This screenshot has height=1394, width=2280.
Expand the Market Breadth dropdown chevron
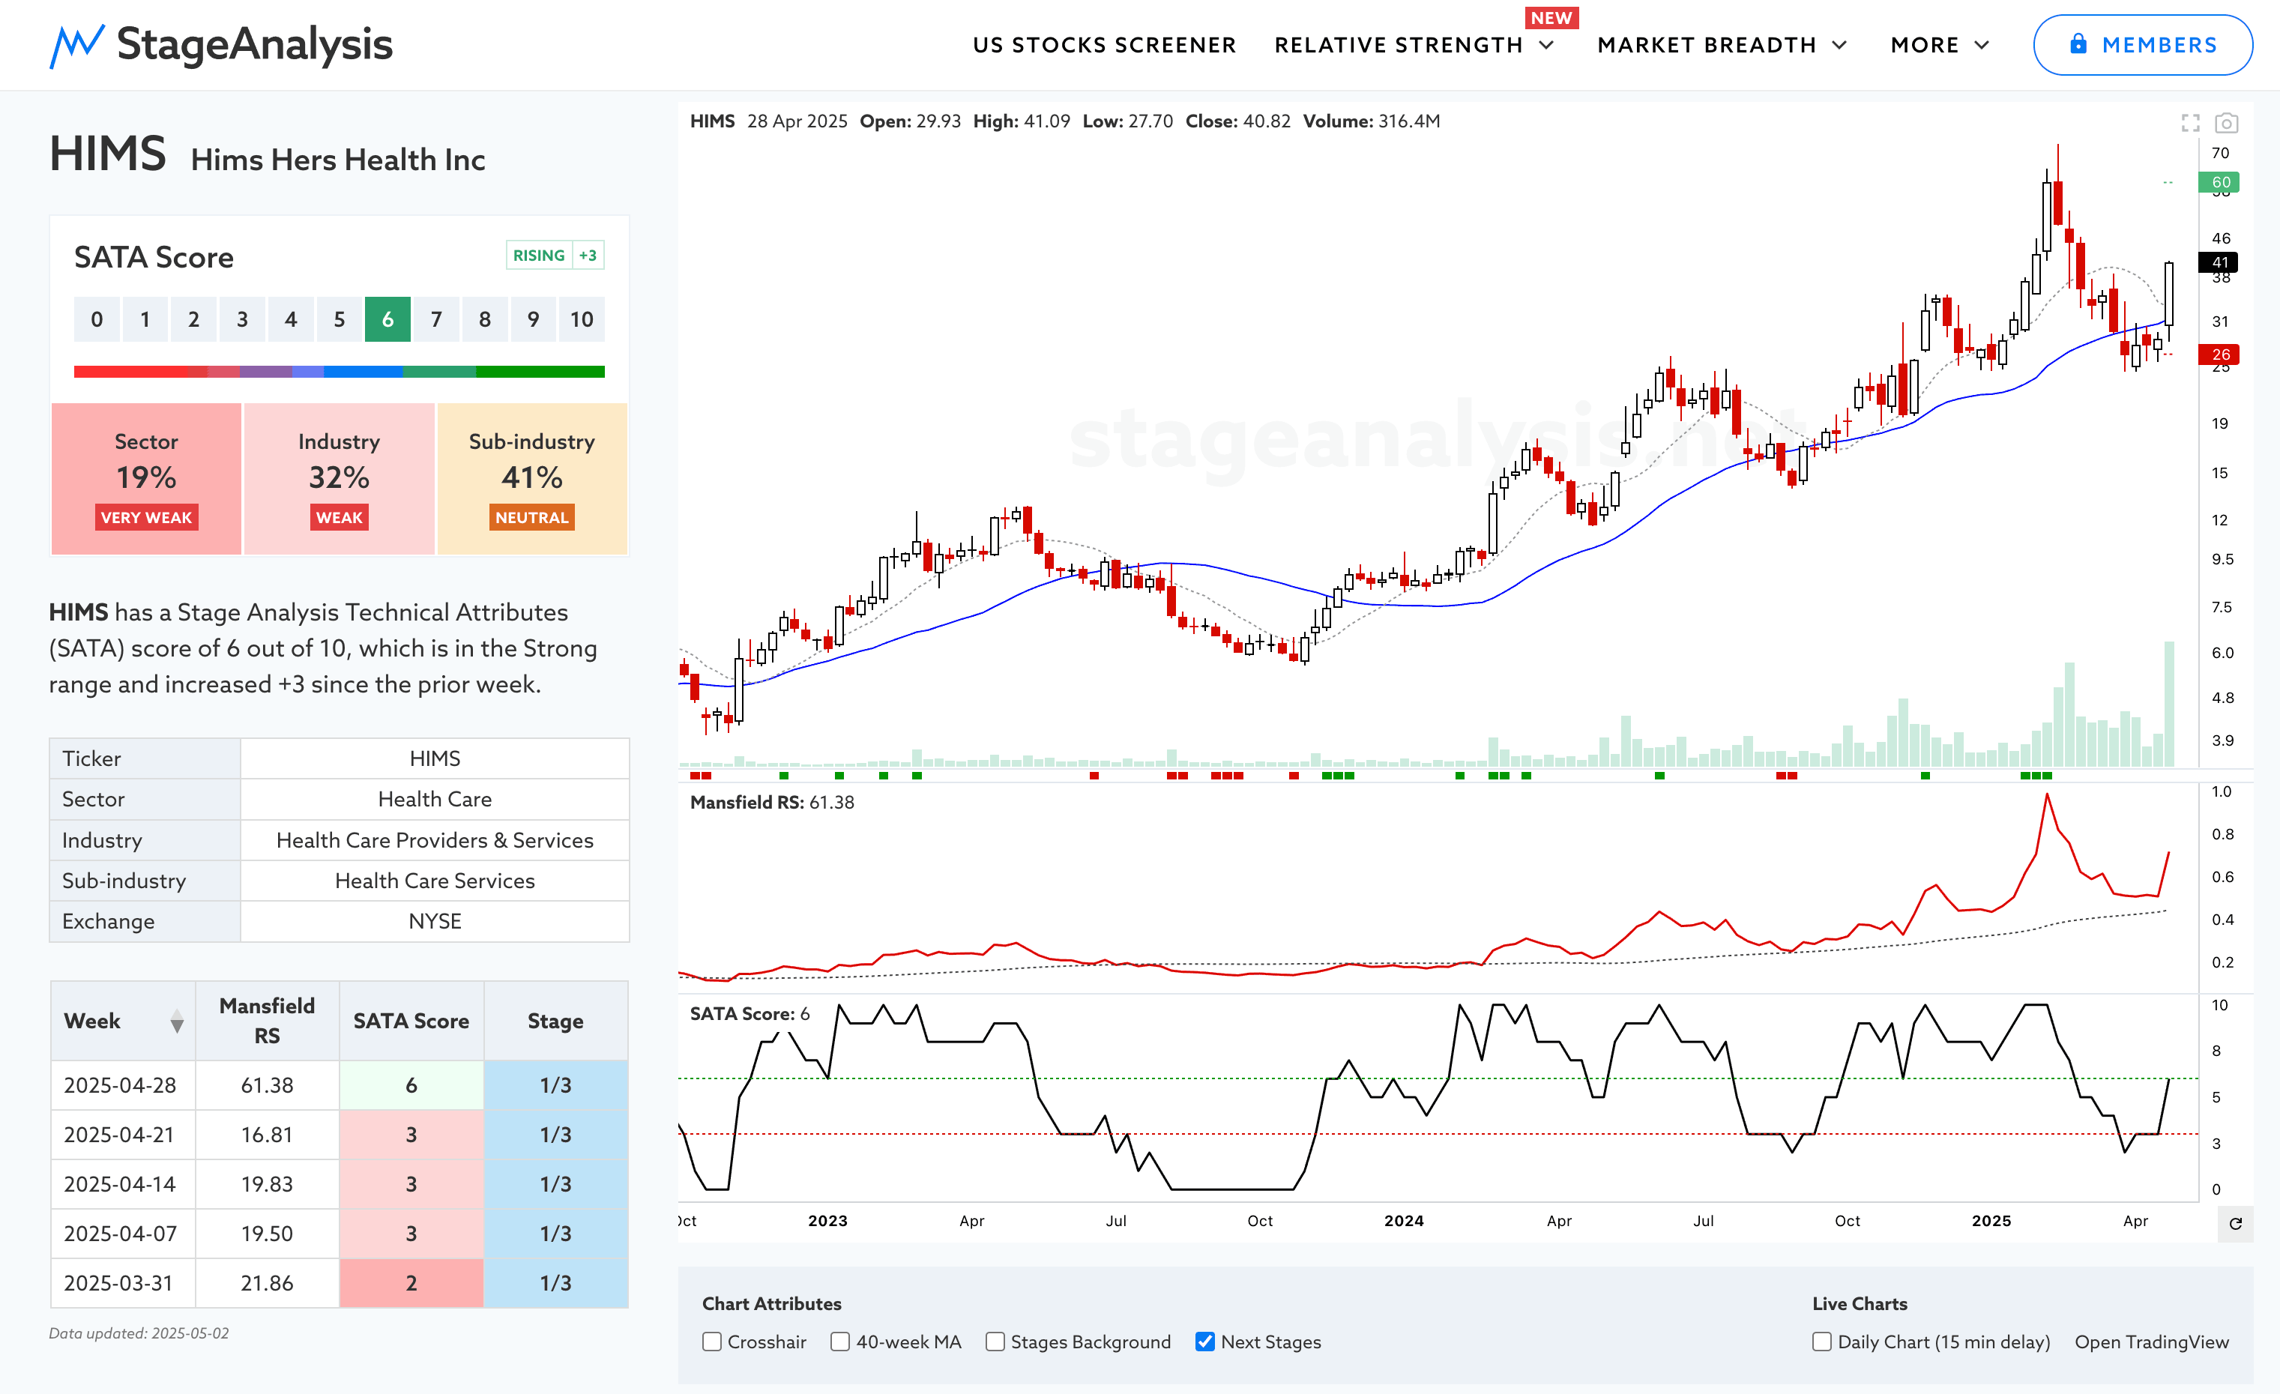1839,45
